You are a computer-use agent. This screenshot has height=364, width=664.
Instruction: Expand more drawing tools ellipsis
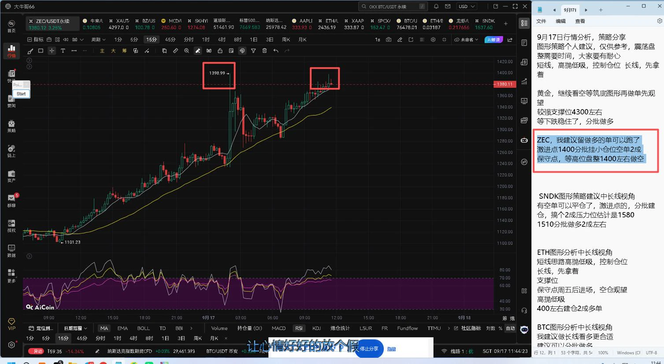coord(85,51)
